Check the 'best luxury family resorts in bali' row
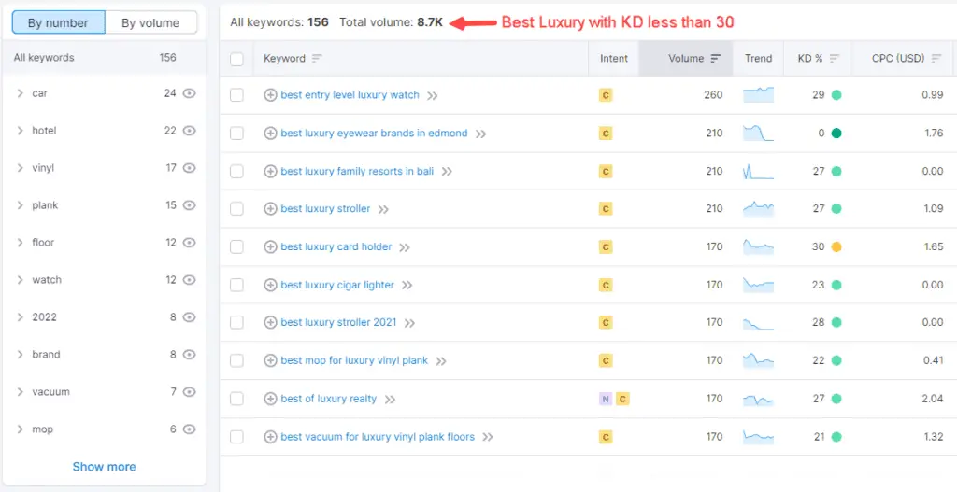This screenshot has height=492, width=957. coord(236,172)
